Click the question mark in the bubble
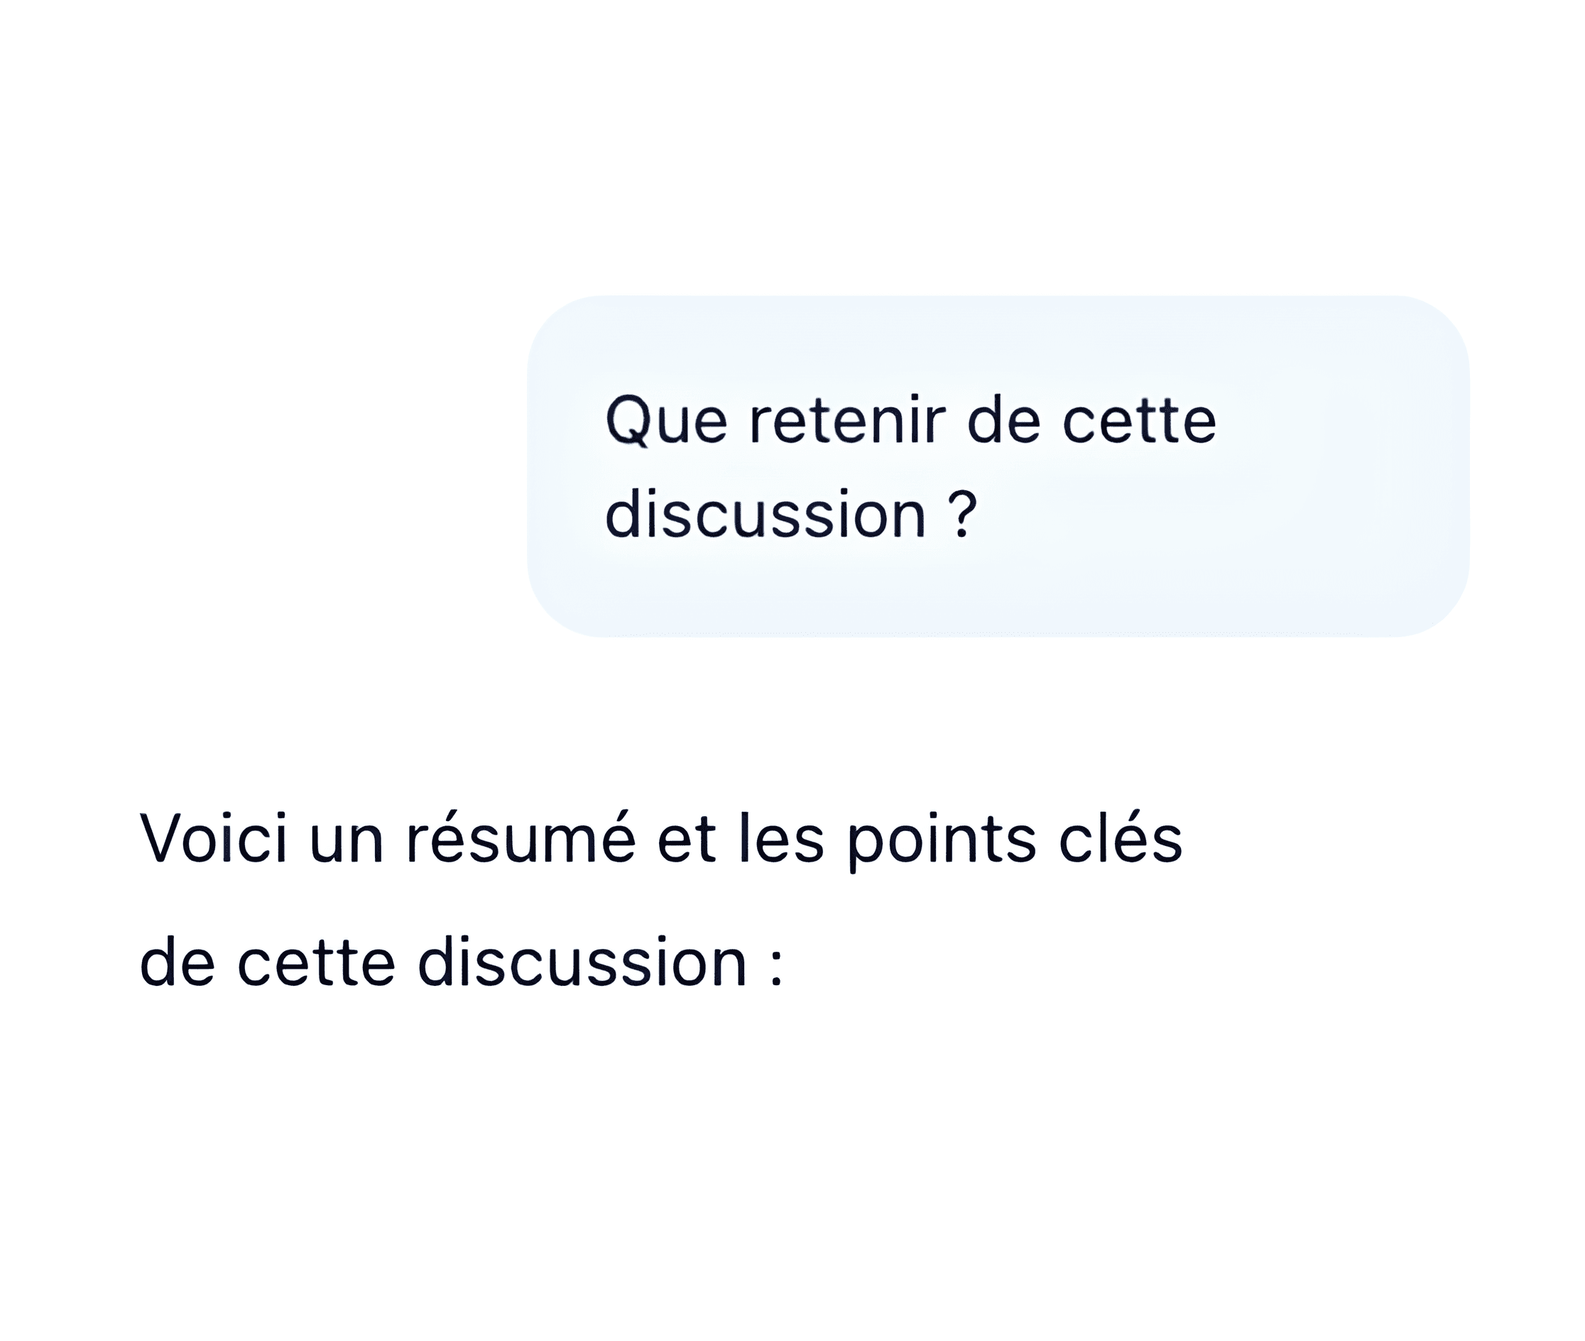Image resolution: width=1585 pixels, height=1341 pixels. 962,515
